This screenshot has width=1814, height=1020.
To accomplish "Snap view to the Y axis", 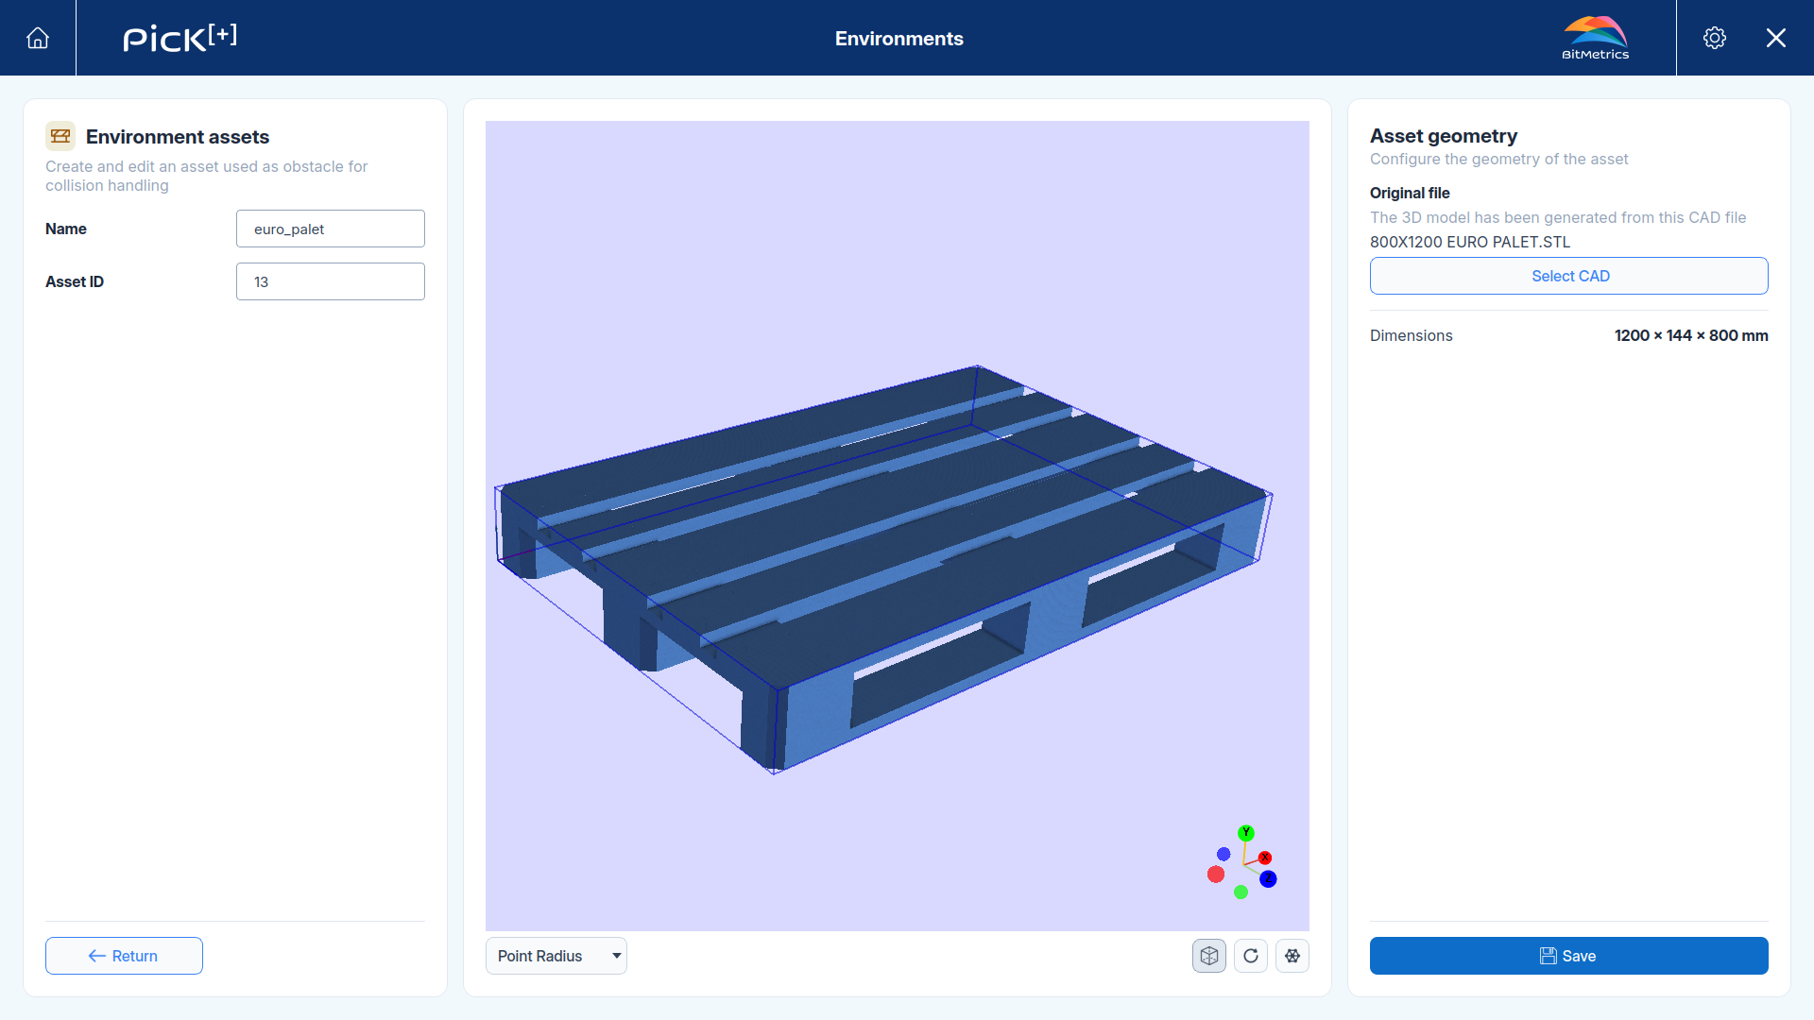I will tap(1246, 832).
